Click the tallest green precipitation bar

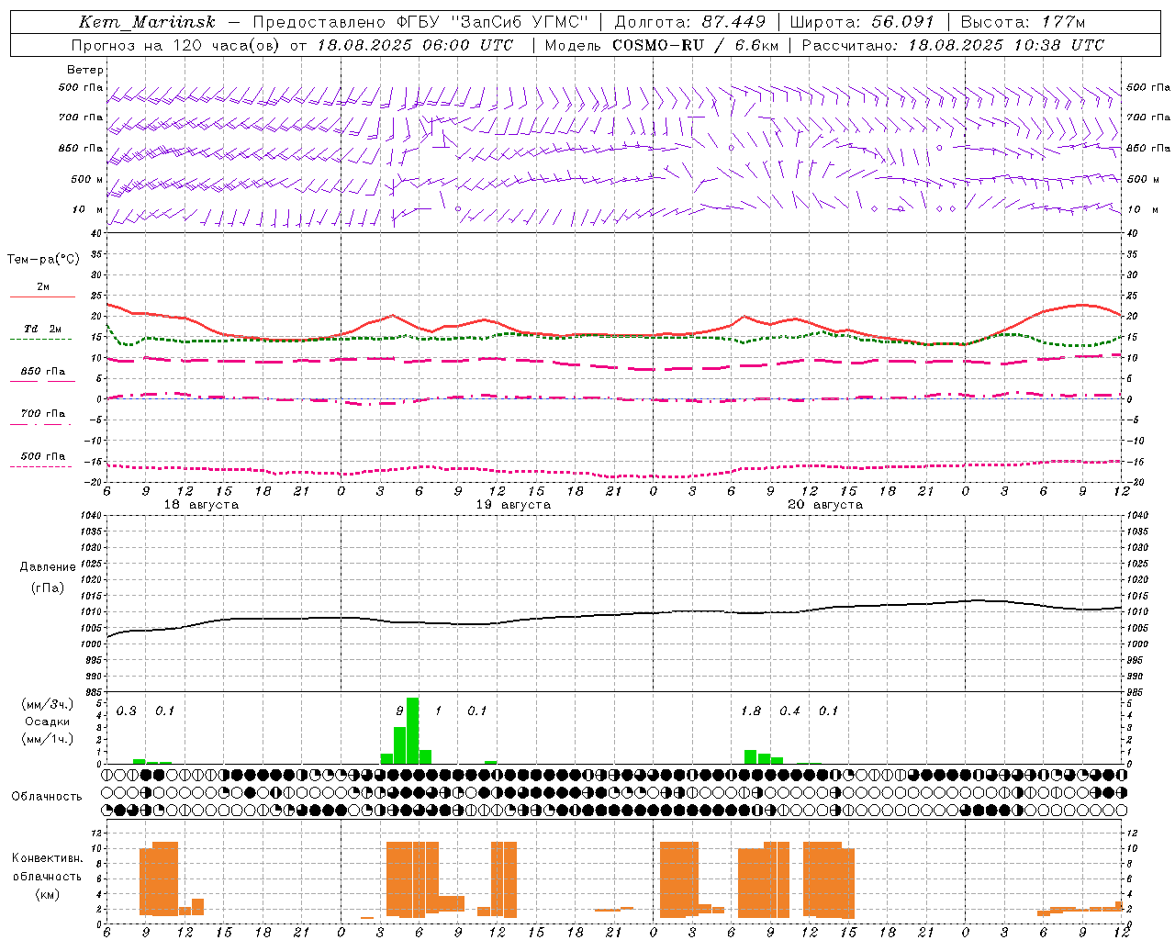(x=412, y=731)
